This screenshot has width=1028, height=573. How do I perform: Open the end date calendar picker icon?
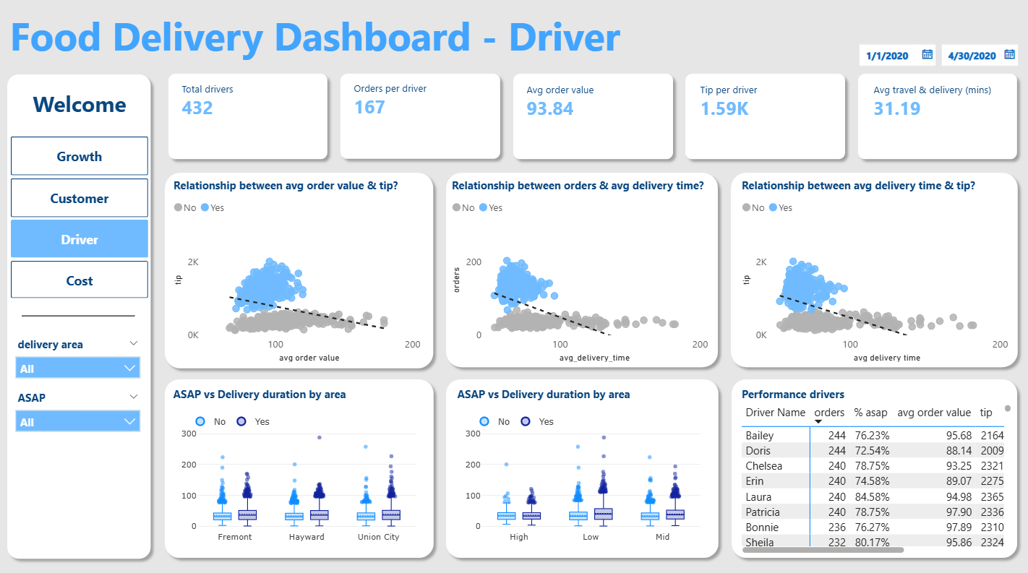click(1010, 55)
